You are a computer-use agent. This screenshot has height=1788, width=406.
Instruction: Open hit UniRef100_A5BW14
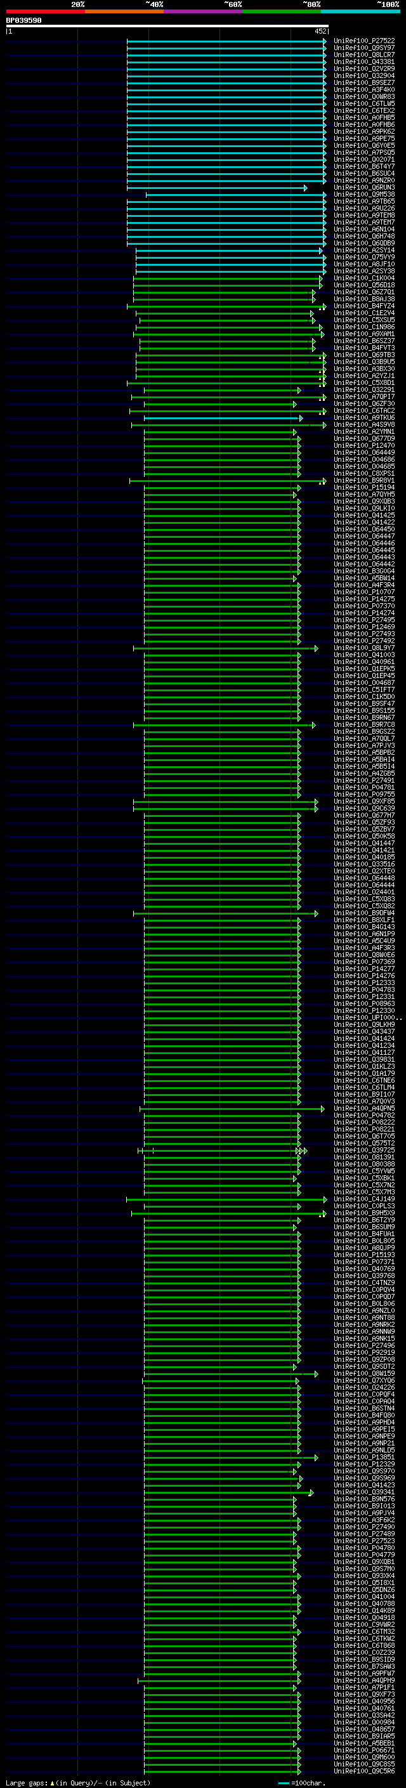[x=363, y=578]
